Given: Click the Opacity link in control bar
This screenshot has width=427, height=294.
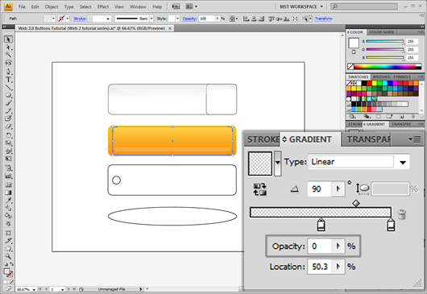Looking at the screenshot, I should click(x=189, y=19).
